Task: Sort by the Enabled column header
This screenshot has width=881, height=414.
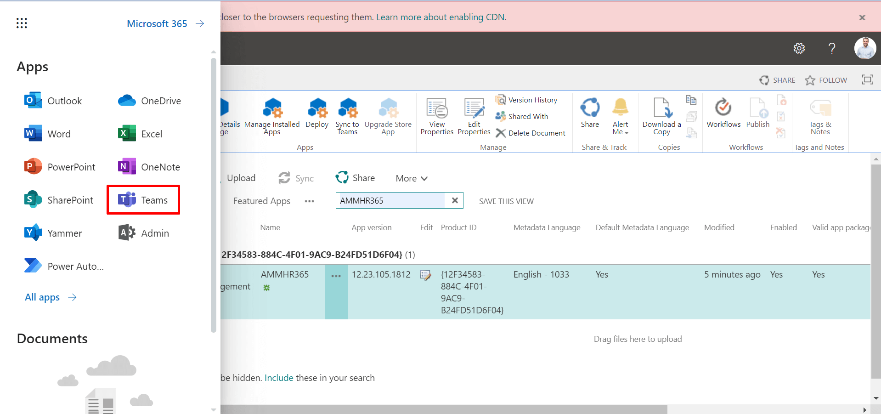Action: point(784,227)
